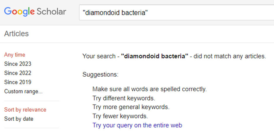Click the Try more general keywords suggestion
This screenshot has height=134, width=274.
point(131,107)
